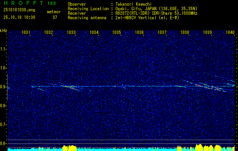
Task: Click the HROFFT program title
Action: pos(23,3)
